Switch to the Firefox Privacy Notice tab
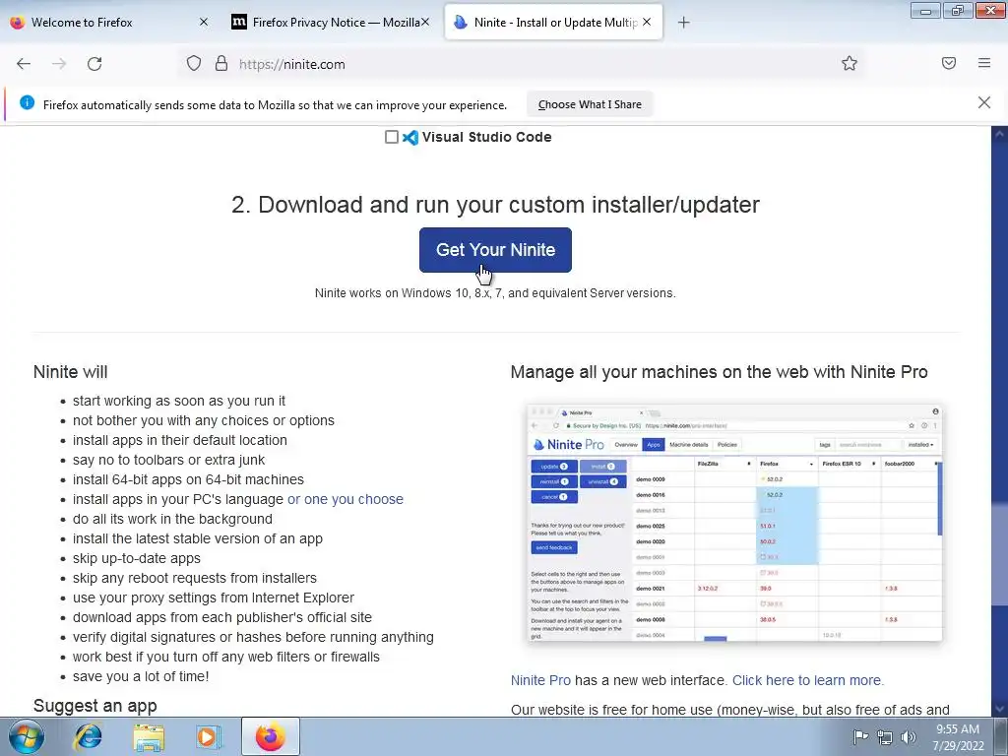 click(x=331, y=23)
